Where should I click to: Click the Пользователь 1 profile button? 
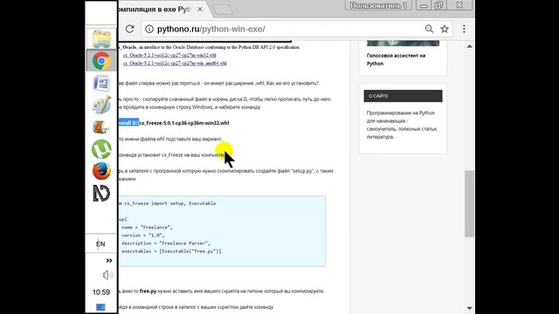(x=378, y=5)
